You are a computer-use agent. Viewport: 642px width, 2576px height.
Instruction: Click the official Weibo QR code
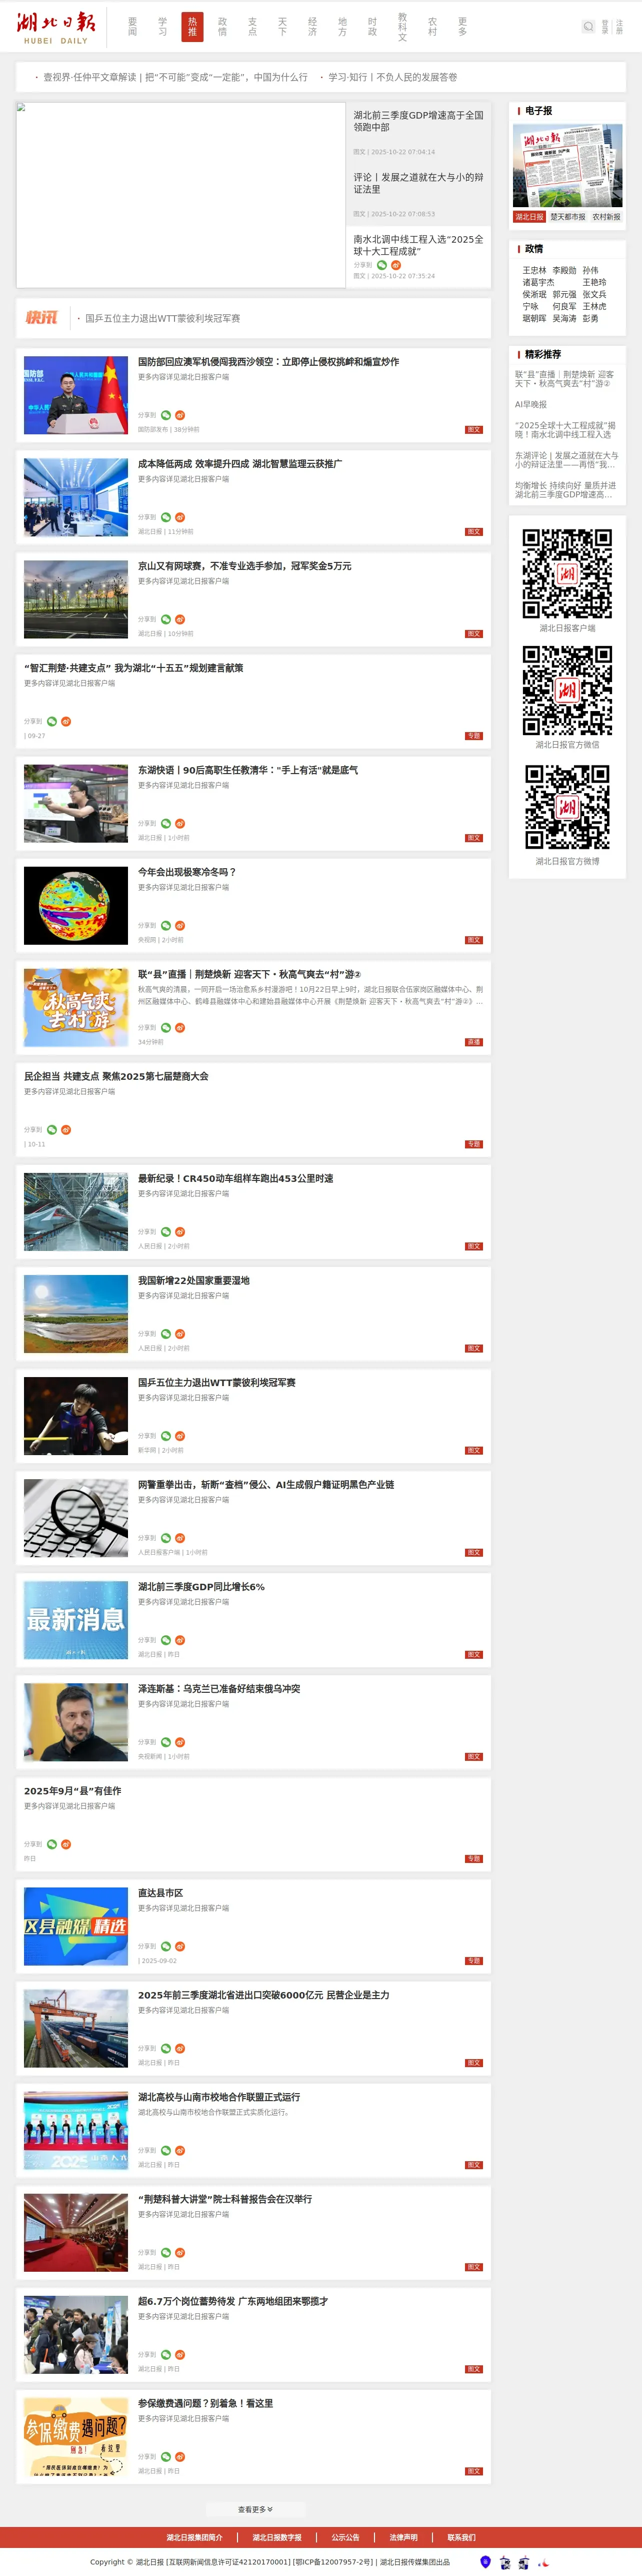coord(567,806)
